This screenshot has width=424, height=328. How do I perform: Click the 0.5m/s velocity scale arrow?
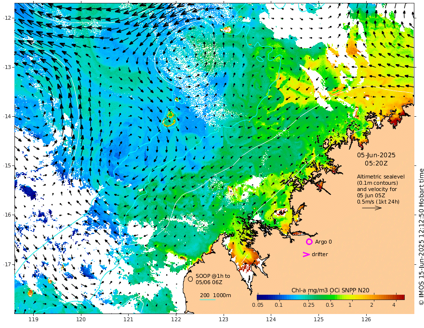tap(372, 208)
